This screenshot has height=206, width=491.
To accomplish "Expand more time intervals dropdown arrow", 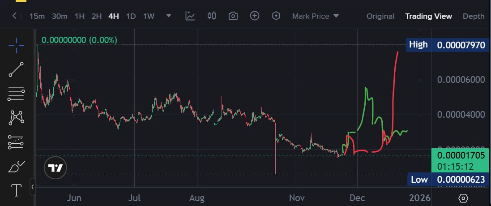I will click(x=169, y=16).
